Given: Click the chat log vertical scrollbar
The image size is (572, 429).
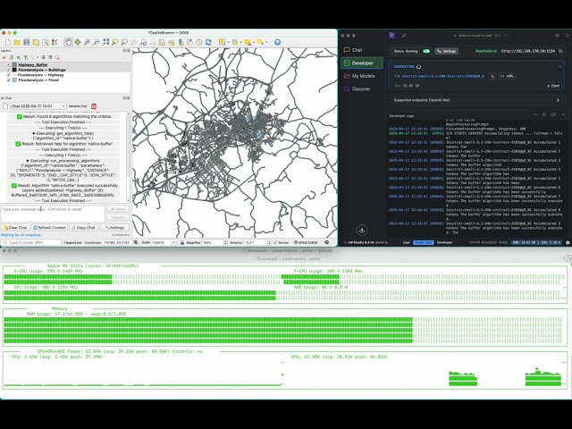Looking at the screenshot, I should pyautogui.click(x=128, y=157).
